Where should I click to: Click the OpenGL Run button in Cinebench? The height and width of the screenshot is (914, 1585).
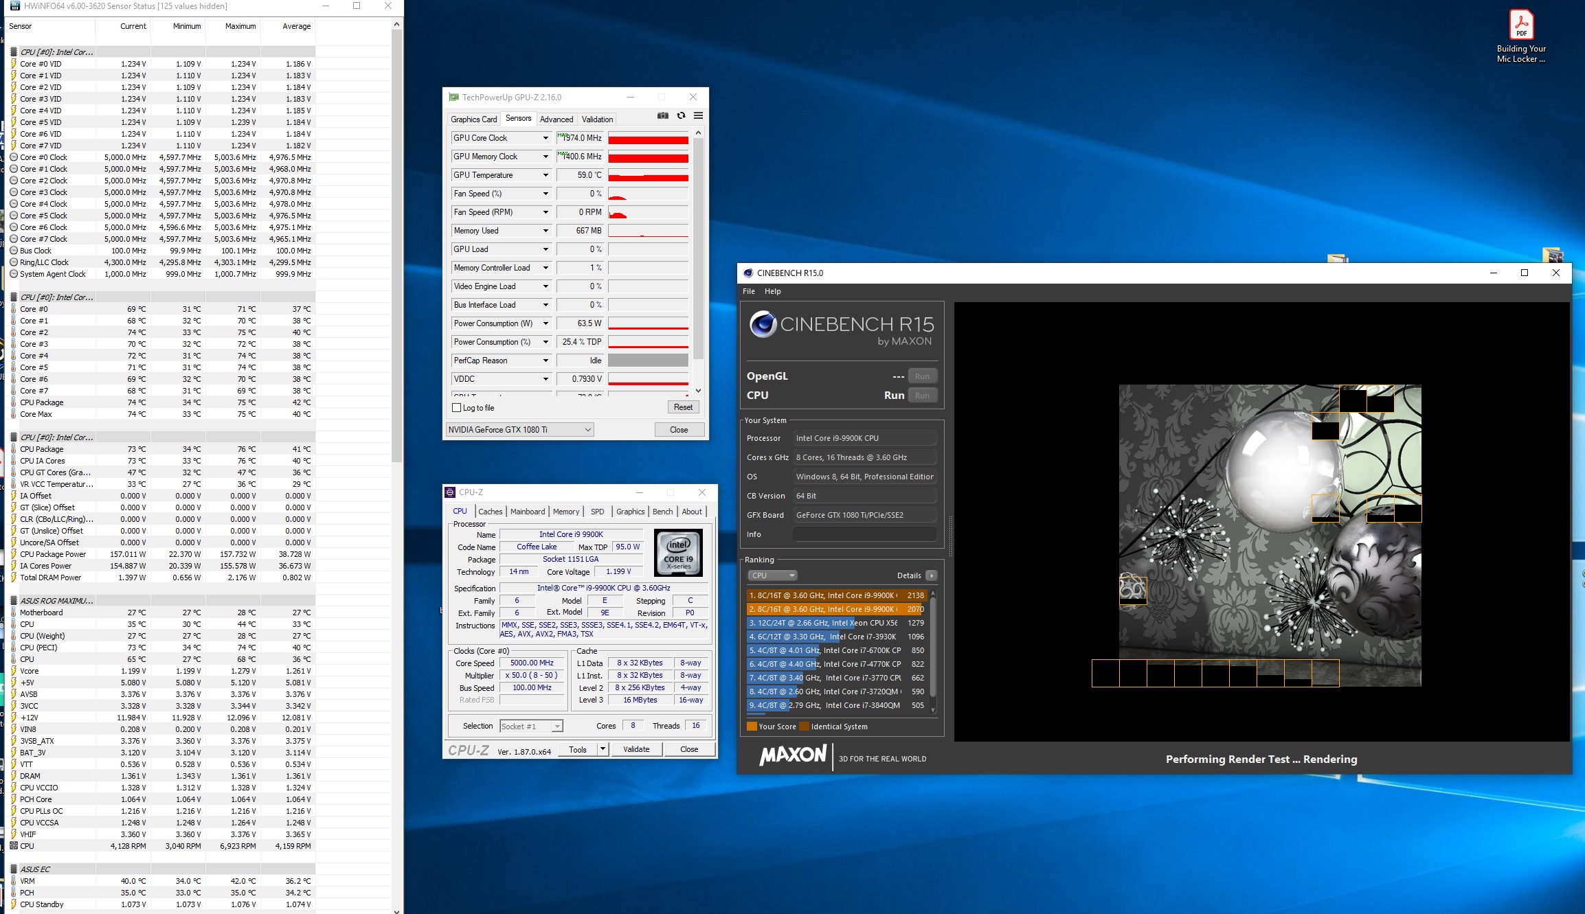click(922, 376)
